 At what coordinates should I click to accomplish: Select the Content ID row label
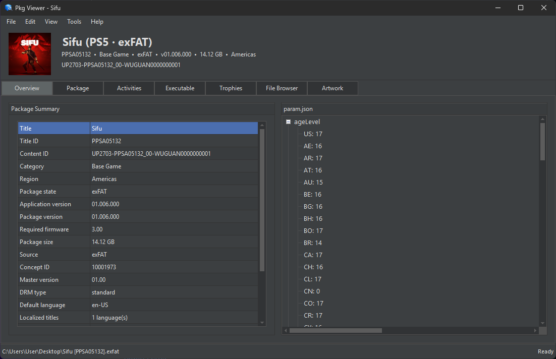[x=34, y=154]
